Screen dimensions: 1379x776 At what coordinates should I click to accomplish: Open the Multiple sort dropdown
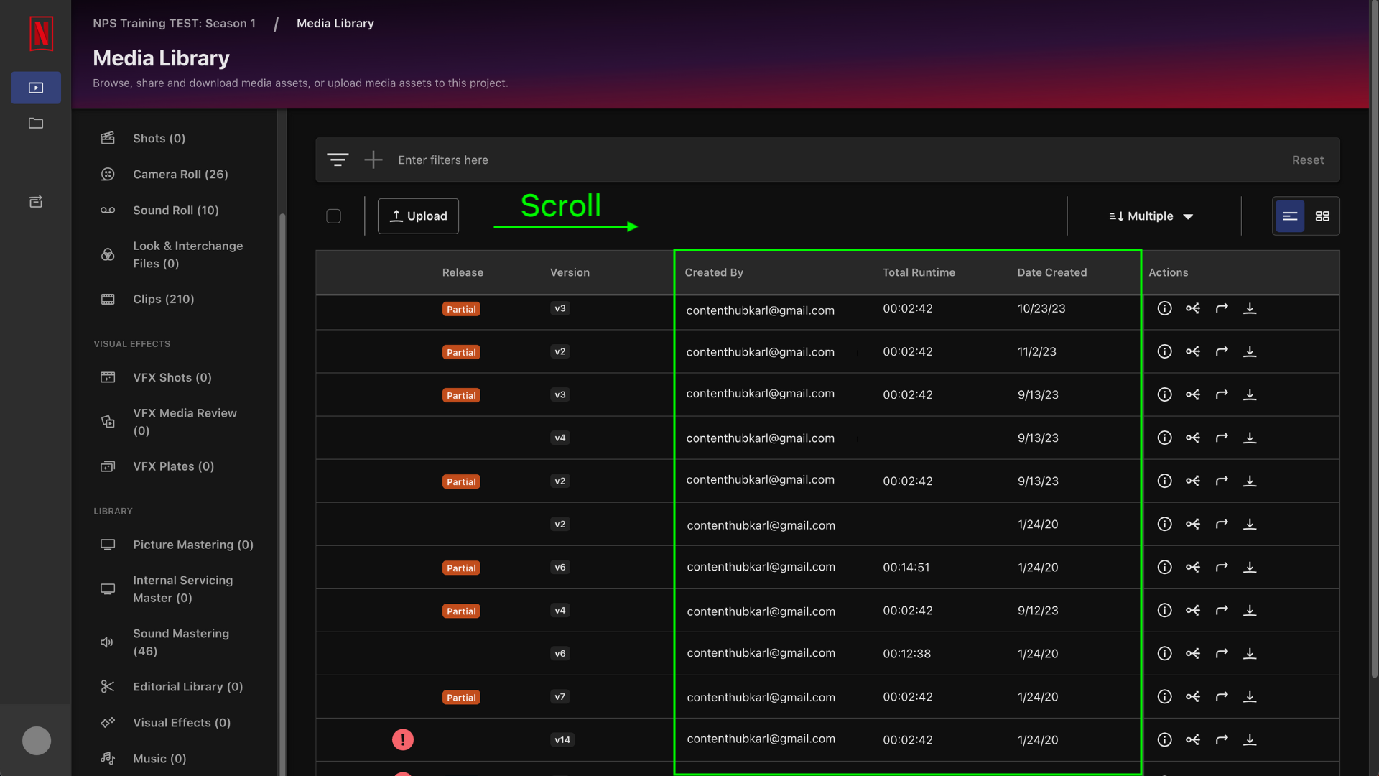pyautogui.click(x=1151, y=216)
